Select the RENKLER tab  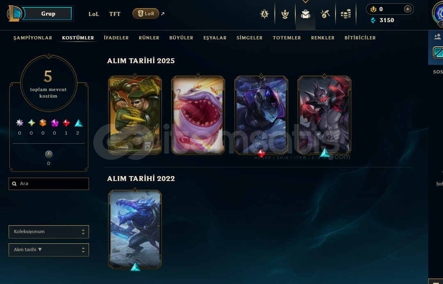[323, 38]
